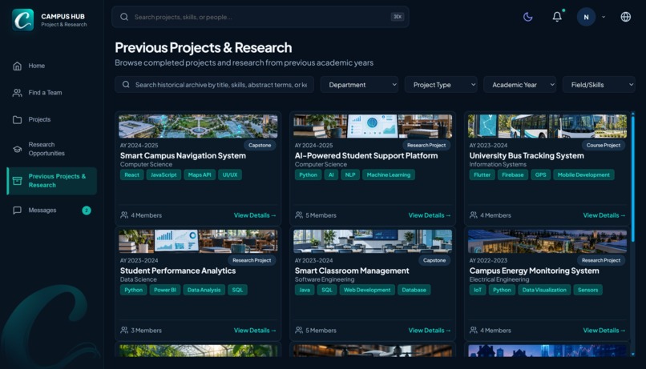Viewport: 646px width, 369px height.
Task: Open the Project Type filter dropdown
Action: [441, 84]
